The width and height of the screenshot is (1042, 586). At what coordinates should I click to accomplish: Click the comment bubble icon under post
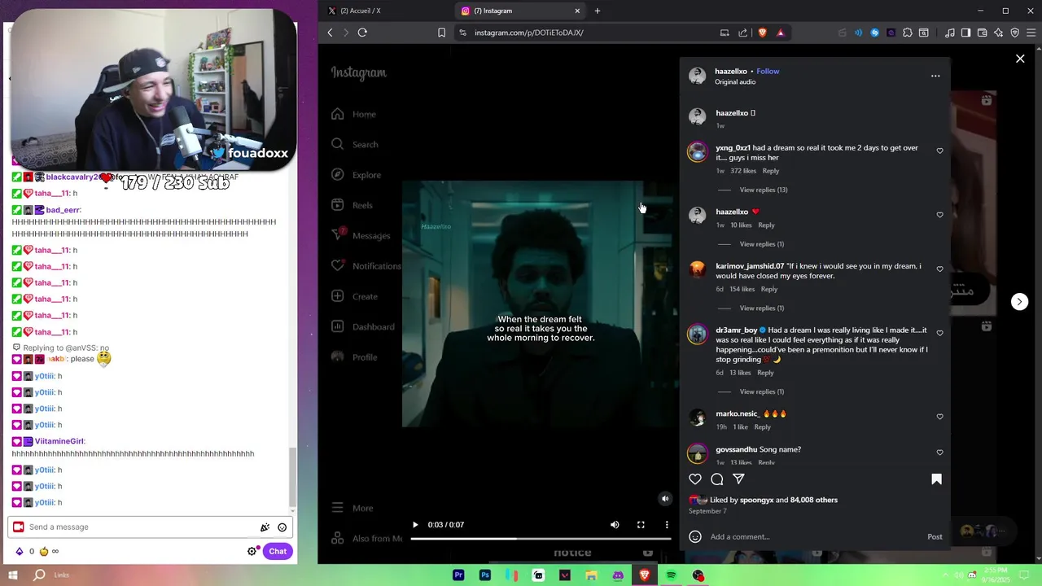click(x=717, y=479)
